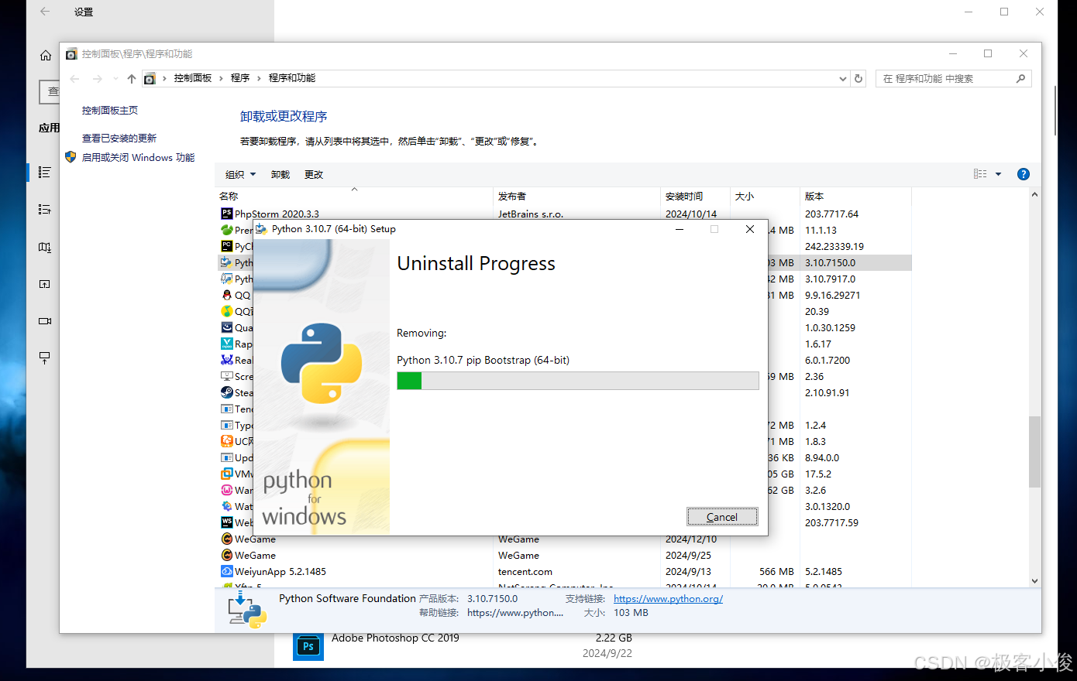The width and height of the screenshot is (1077, 681).
Task: Click the tencent.com publisher cell
Action: (525, 571)
